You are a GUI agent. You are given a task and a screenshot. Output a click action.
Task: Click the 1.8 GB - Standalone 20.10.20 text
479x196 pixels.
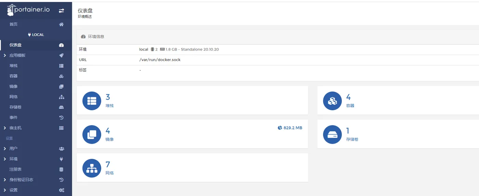tap(192, 50)
